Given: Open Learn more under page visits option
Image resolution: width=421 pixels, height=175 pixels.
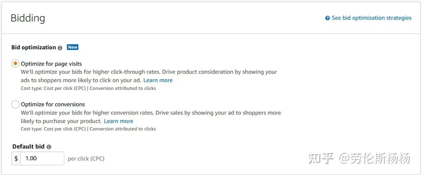Looking at the screenshot, I should coord(158,80).
